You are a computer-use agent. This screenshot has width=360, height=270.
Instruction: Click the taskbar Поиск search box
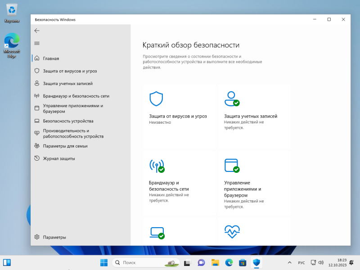[x=145, y=262]
